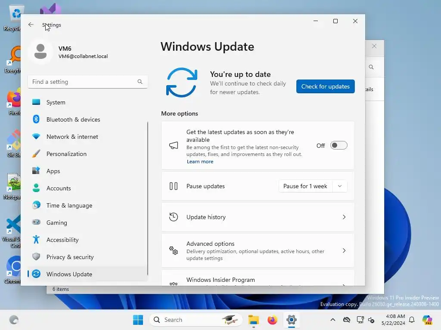Open Bluetooth & devices via its icon

tap(36, 119)
